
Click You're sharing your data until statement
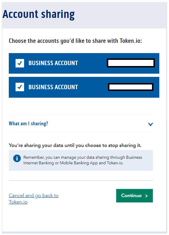coord(75,146)
